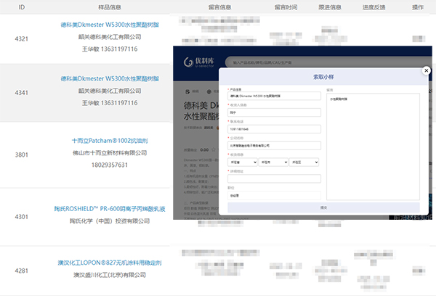Click 佛山市十而立新材料有限公司 company text
The height and width of the screenshot is (296, 436).
click(x=110, y=153)
